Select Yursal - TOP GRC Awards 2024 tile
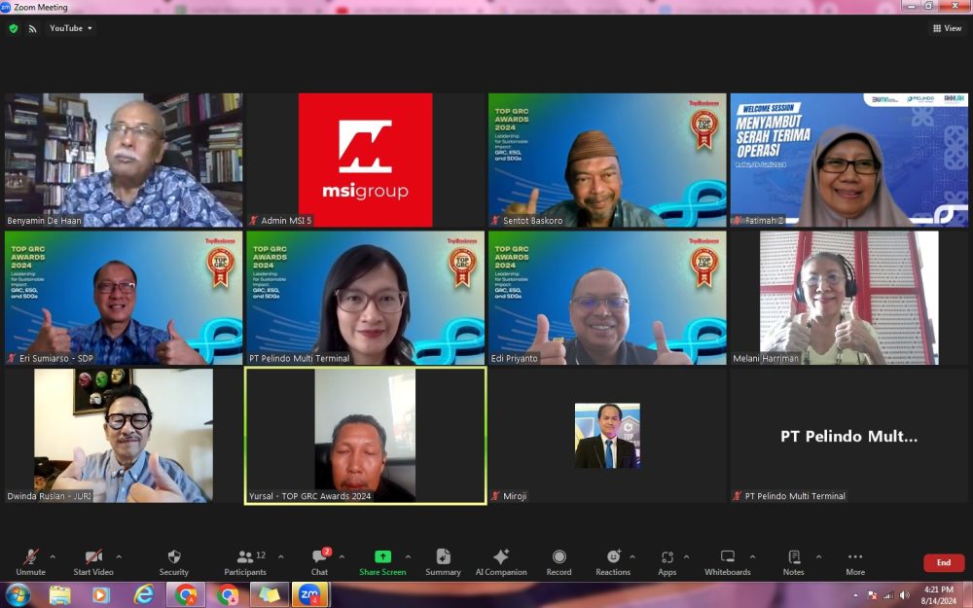 366,436
